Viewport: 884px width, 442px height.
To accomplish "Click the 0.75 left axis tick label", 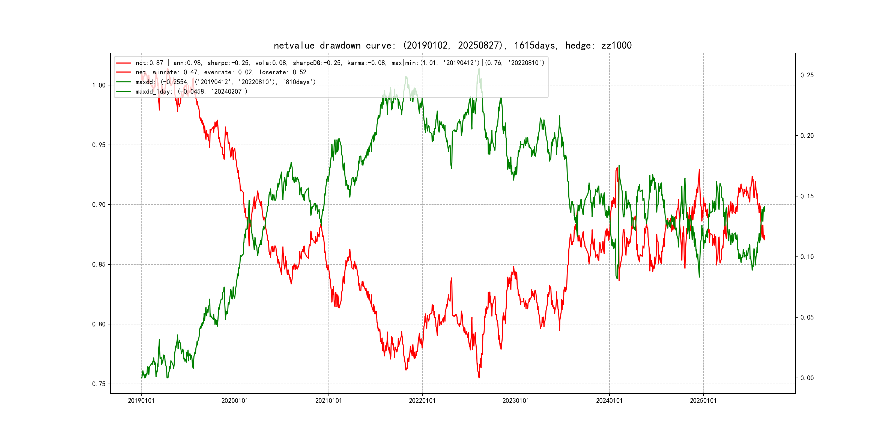I will point(99,384).
